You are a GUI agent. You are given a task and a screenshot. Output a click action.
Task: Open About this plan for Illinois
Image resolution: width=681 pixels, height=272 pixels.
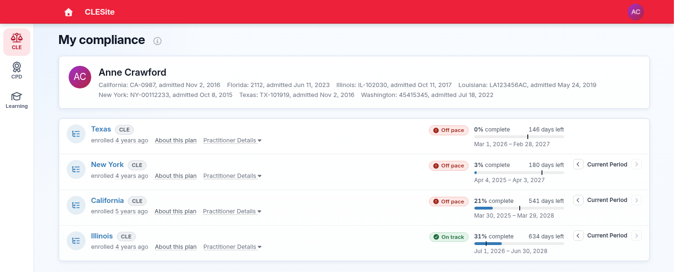tap(176, 247)
